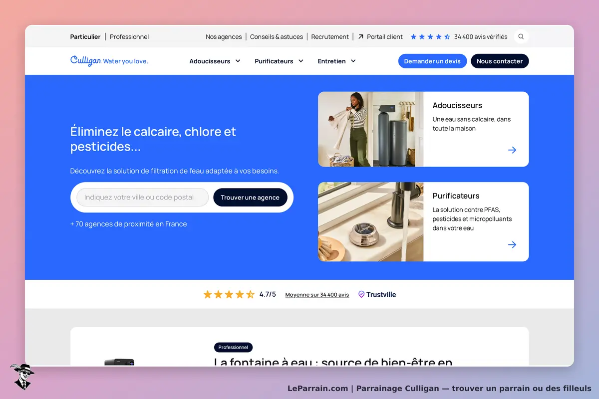Click the Adoucisseurs card photo
Image resolution: width=599 pixels, height=399 pixels.
pyautogui.click(x=370, y=129)
